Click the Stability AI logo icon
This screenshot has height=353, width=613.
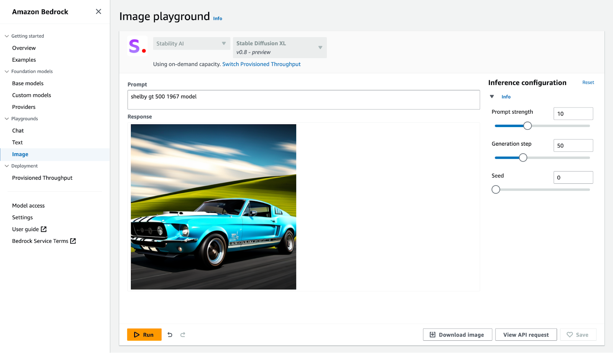point(137,46)
